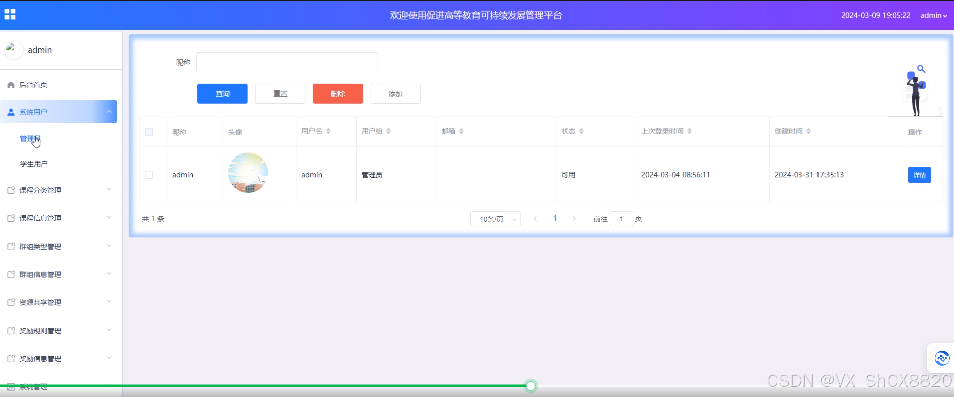Sort by 用户名 column arrows

point(328,131)
